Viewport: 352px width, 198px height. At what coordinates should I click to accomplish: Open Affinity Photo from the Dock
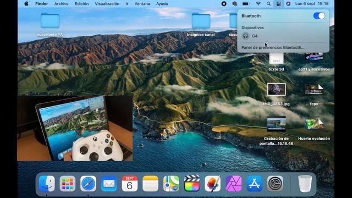click(233, 184)
